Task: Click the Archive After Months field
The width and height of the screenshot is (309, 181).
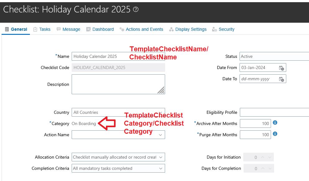Action: [255, 124]
